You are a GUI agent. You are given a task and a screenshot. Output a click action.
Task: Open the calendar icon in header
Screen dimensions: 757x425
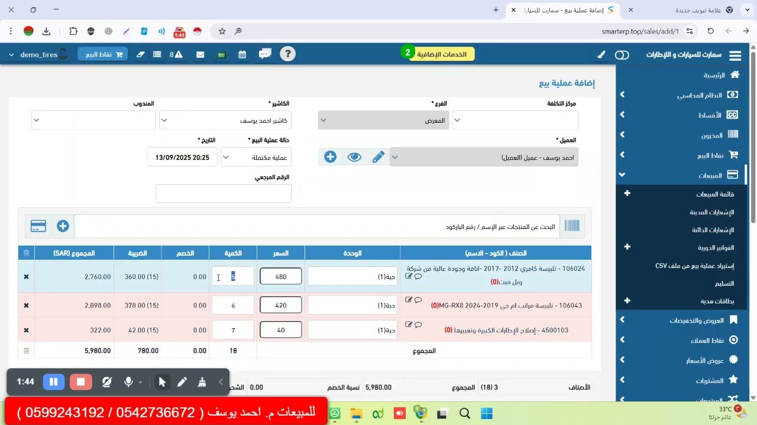tap(242, 54)
